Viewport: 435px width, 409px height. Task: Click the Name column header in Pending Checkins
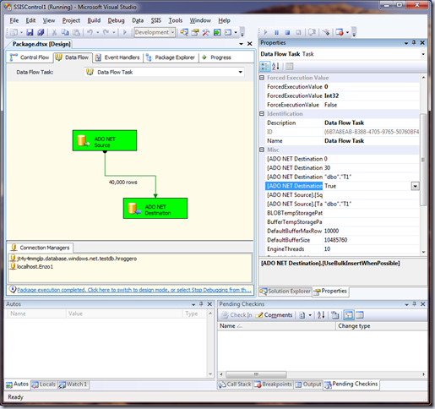point(276,326)
